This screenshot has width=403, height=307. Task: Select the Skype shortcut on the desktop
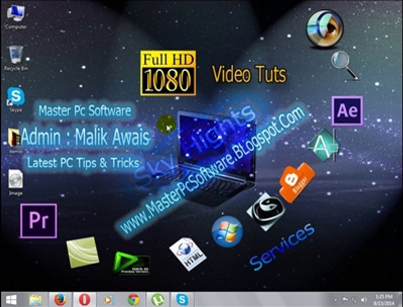[16, 100]
